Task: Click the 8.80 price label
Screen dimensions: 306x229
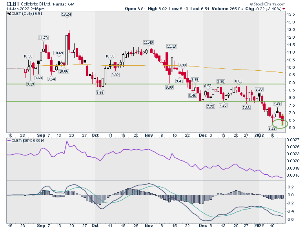Action: [x=221, y=81]
